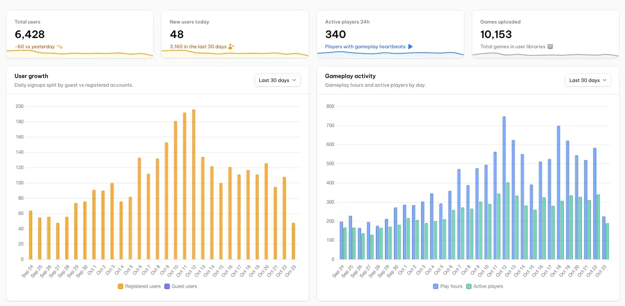
Task: Click the 'Gameplay activity' chart title
Action: tap(350, 76)
